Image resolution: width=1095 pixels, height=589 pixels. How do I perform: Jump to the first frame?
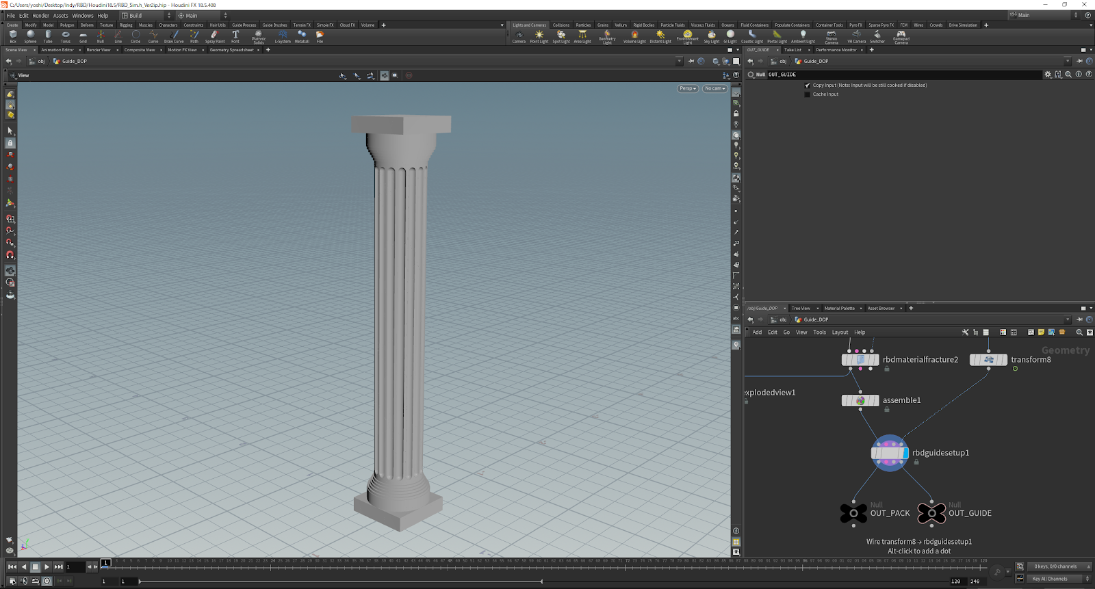coord(12,566)
